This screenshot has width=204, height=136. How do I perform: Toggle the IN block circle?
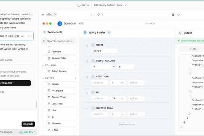[93, 92]
